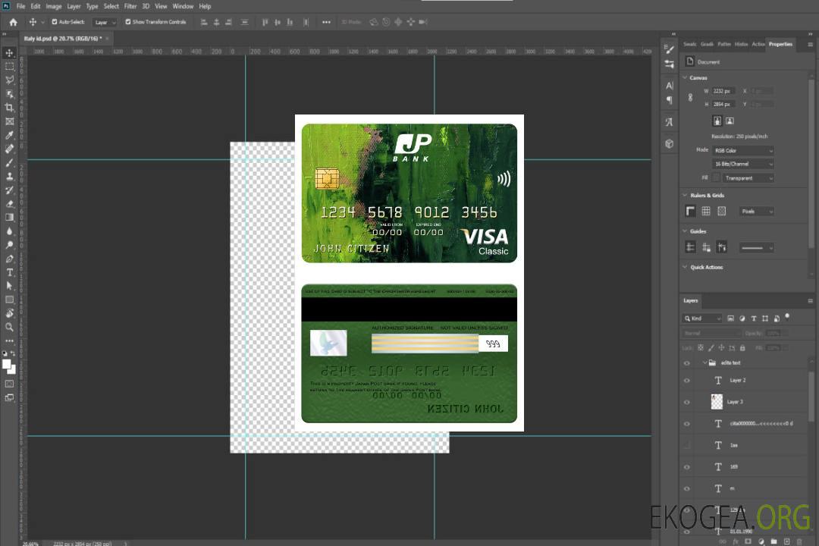Toggle grid display in Properties
The width and height of the screenshot is (819, 546).
point(706,211)
